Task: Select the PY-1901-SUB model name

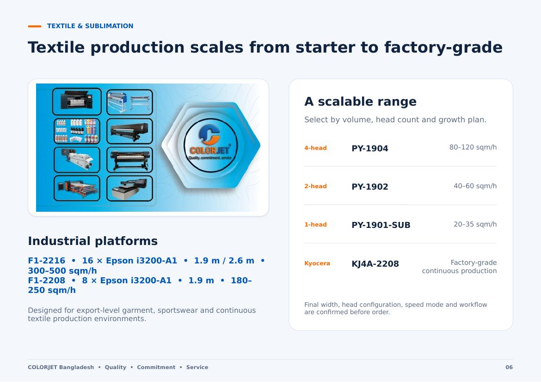Action: 381,225
